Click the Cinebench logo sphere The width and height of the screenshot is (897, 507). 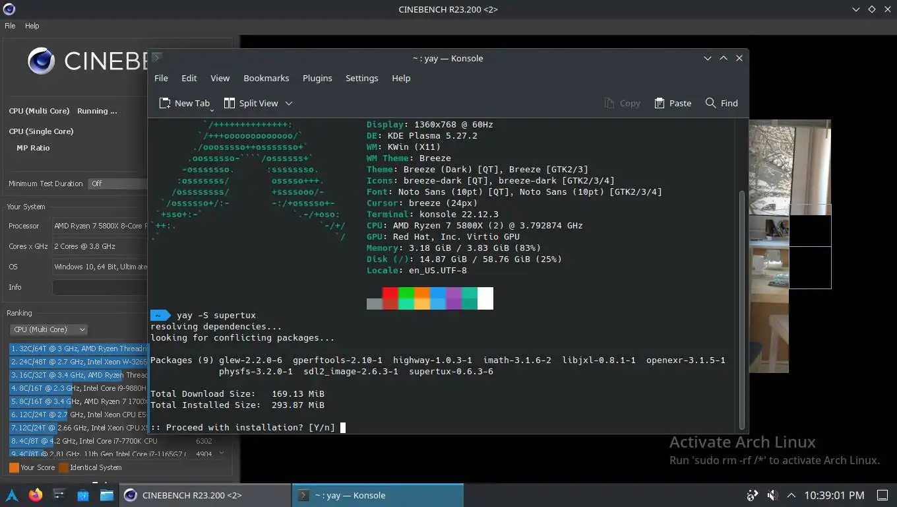(x=41, y=61)
